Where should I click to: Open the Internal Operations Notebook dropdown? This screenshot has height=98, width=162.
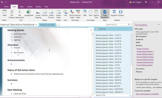pyautogui.click(x=36, y=25)
